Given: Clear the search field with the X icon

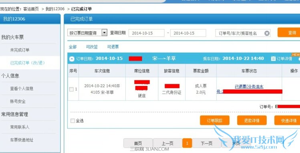Looking at the screenshot, I should (x=267, y=33).
